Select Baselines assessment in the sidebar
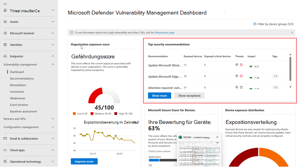The height and width of the screenshot is (167, 305). (x=23, y=111)
